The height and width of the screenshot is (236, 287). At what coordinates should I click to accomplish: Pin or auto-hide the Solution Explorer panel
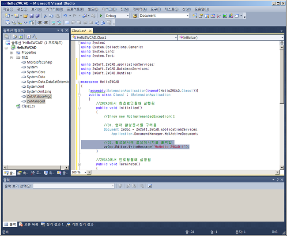click(62, 30)
